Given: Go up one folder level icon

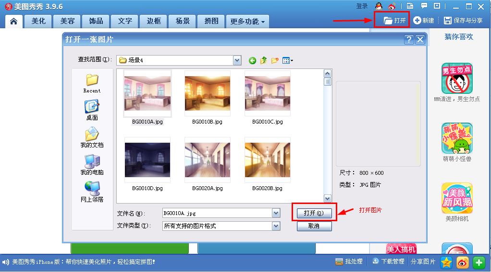Looking at the screenshot, I should click(x=263, y=60).
